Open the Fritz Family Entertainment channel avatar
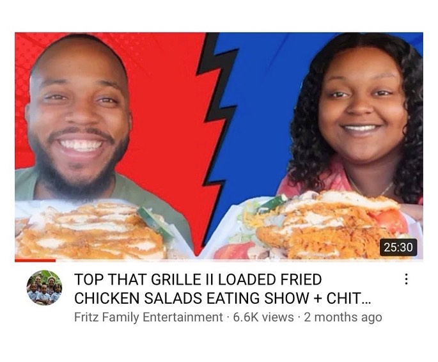The height and width of the screenshot is (362, 438). pos(44,288)
